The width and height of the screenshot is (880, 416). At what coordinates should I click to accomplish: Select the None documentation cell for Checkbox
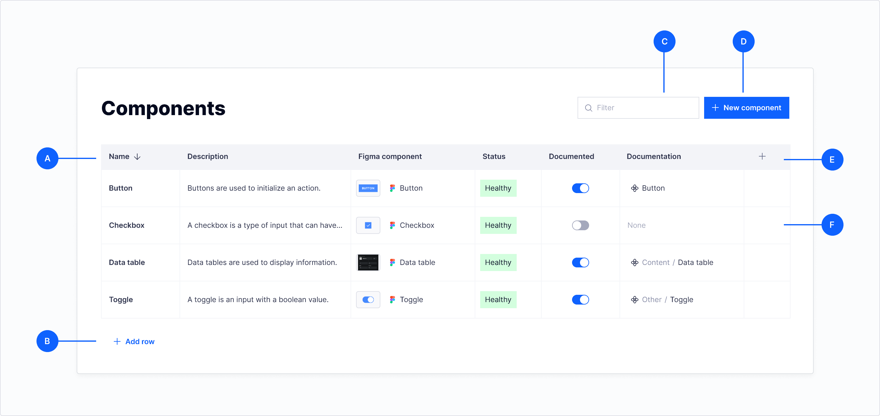click(x=637, y=225)
